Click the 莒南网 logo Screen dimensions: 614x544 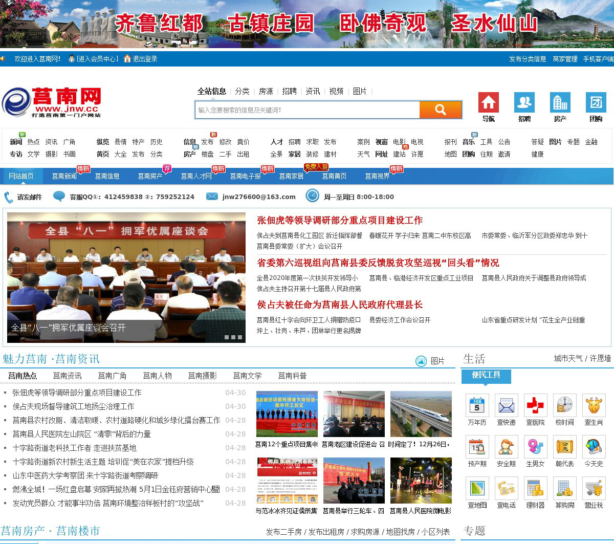click(x=52, y=102)
